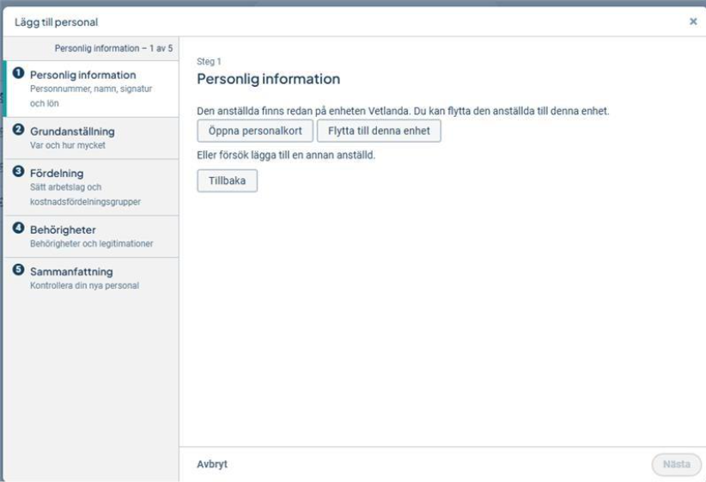Viewport: 706px width, 482px height.
Task: Click the step 3 number badge
Action: tap(19, 173)
